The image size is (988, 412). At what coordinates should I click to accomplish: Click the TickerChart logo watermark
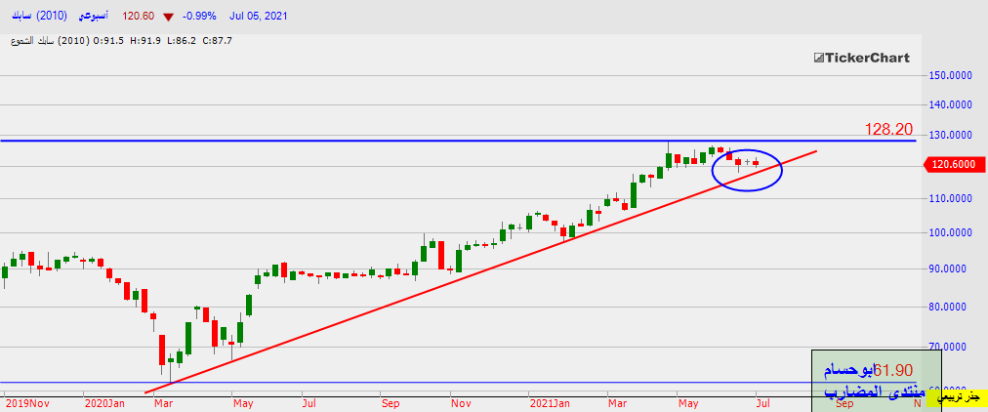[x=861, y=59]
